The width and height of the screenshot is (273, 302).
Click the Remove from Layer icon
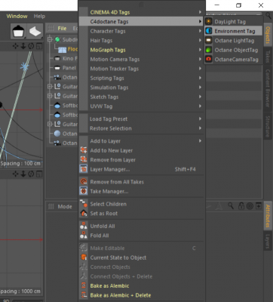point(84,159)
